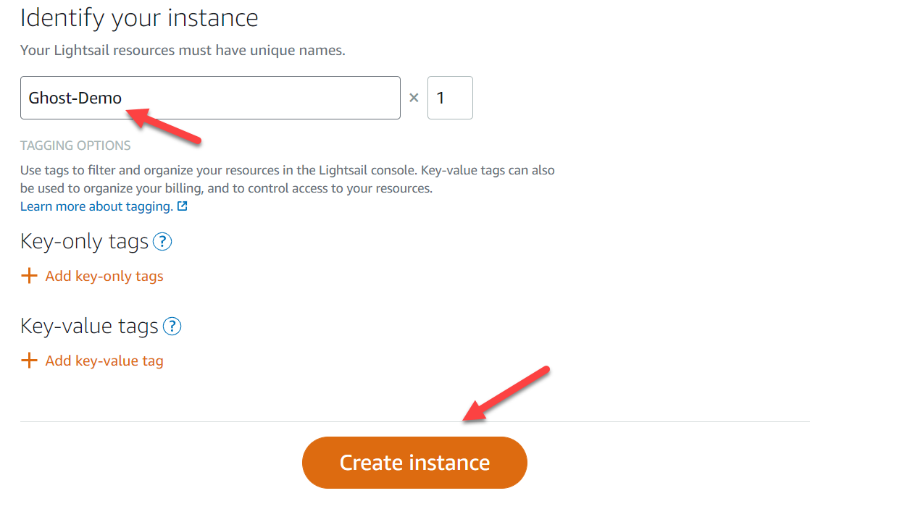Screen dimensions: 910x509
Task: Click the instance quantity field showing 1
Action: (x=450, y=98)
